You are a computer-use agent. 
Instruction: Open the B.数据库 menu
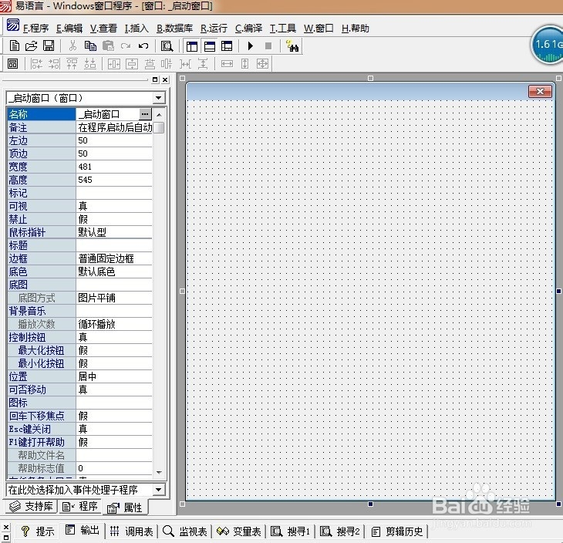[x=174, y=29]
